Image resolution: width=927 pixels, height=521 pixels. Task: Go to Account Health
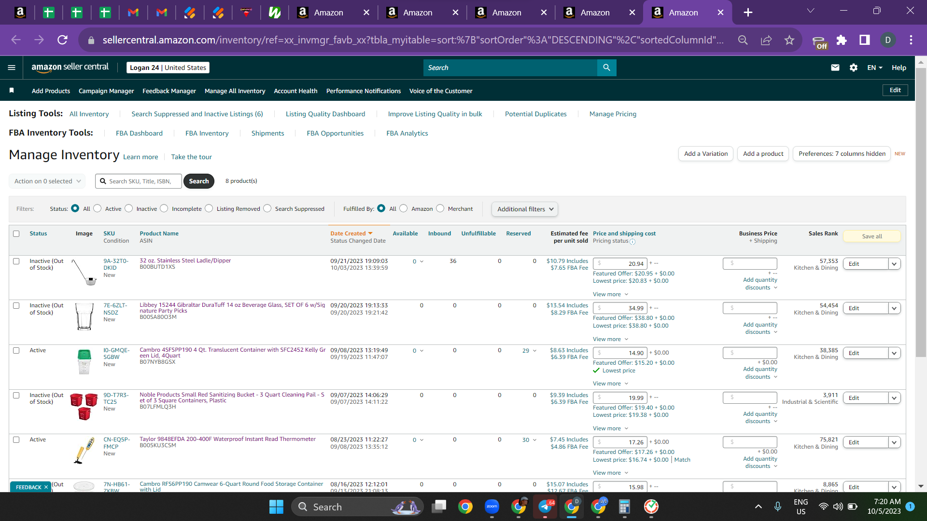tap(295, 91)
